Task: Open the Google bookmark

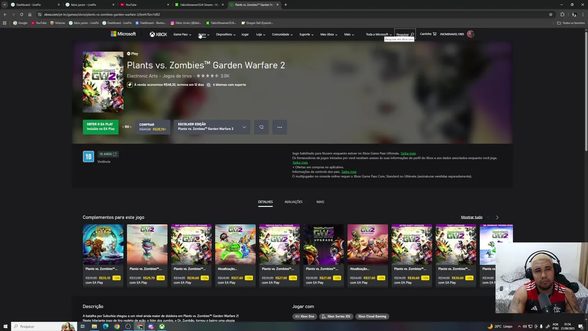Action: click(20, 23)
